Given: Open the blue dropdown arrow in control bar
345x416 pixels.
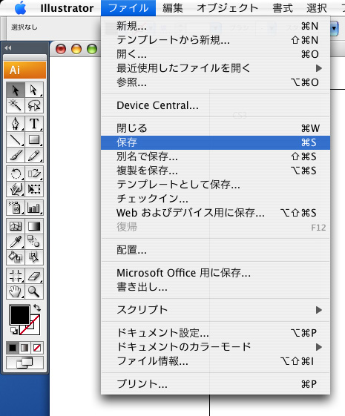Looking at the screenshot, I should click(335, 28).
